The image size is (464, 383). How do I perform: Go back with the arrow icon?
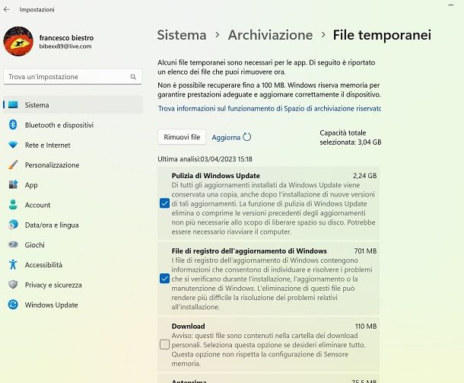[x=7, y=9]
